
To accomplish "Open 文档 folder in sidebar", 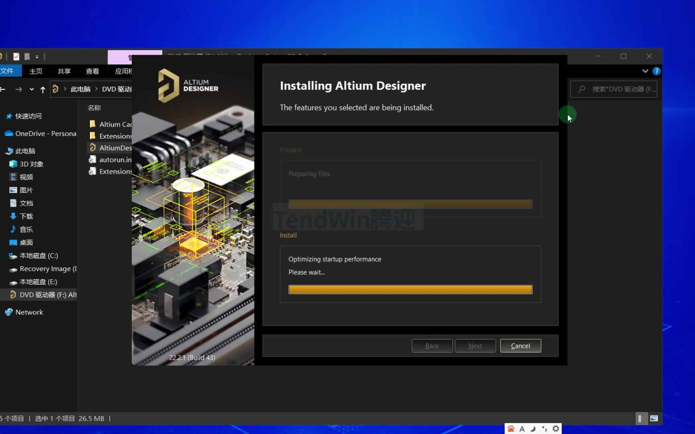I will (x=21, y=203).
